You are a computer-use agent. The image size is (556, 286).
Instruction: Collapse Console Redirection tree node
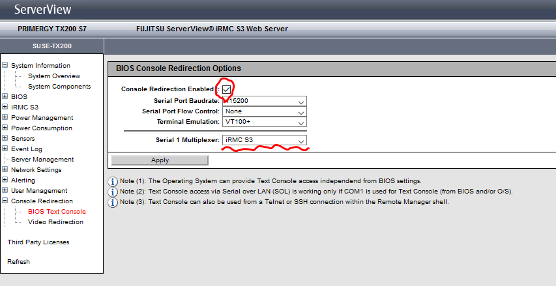pos(5,201)
